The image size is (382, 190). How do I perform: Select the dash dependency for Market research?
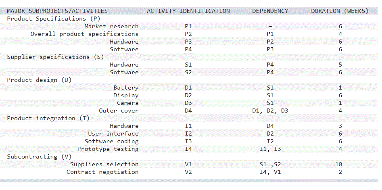click(270, 26)
